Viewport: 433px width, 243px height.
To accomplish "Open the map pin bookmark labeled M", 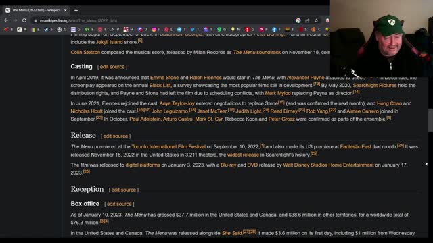I will [x=235, y=29].
